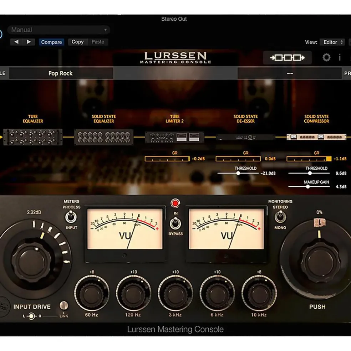The width and height of the screenshot is (351, 351).
Task: Select the Solid State Equalizer unit
Action: tap(104, 137)
